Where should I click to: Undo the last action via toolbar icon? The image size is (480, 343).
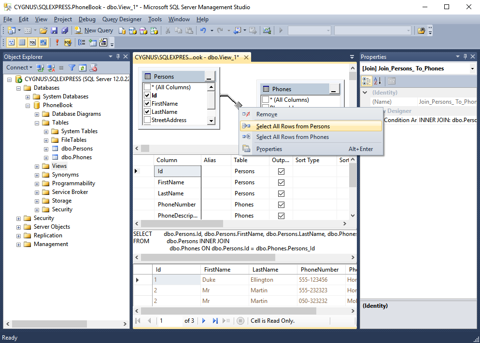point(203,30)
